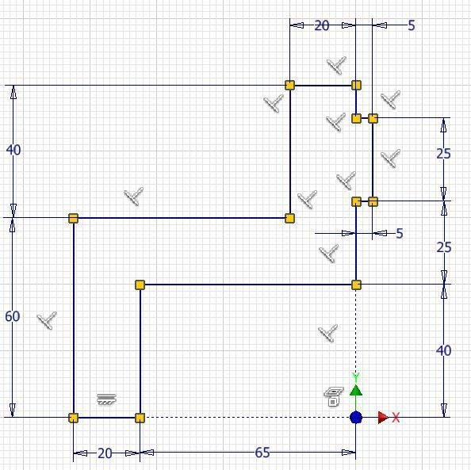This screenshot has width=471, height=470.
Task: Select the 65 dimension value
Action: (262, 453)
